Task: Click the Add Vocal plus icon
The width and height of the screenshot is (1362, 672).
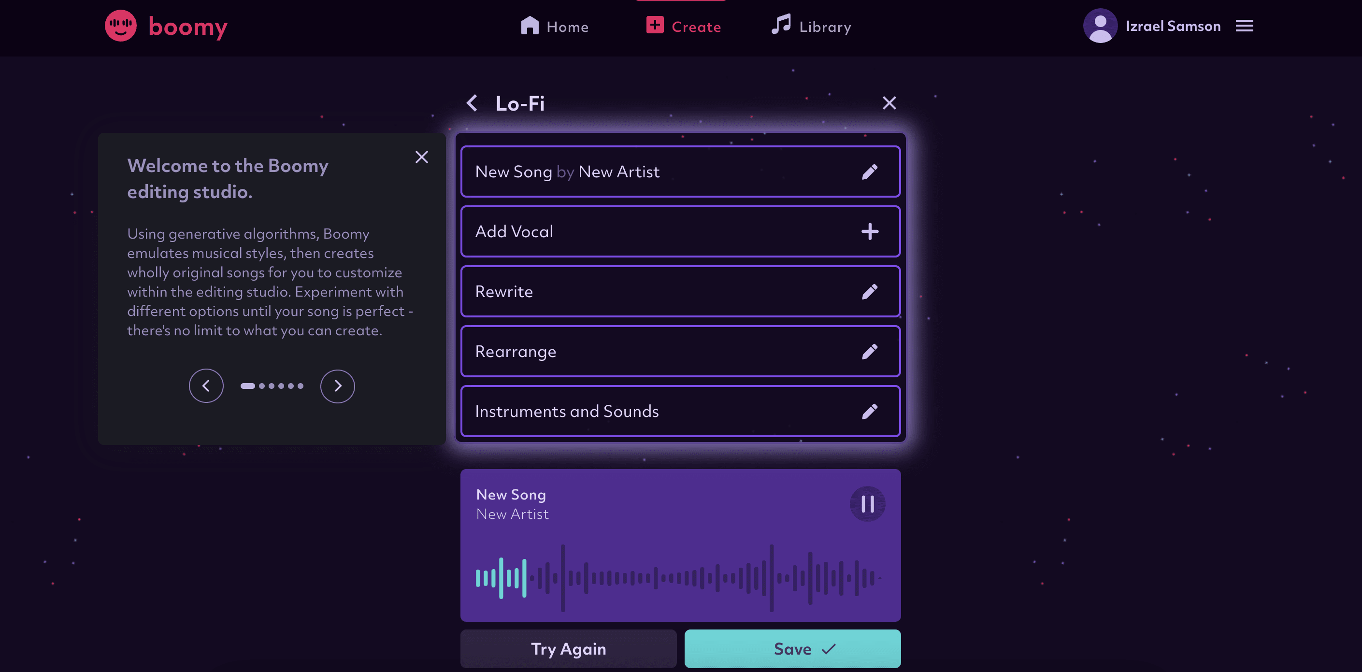Action: 870,232
